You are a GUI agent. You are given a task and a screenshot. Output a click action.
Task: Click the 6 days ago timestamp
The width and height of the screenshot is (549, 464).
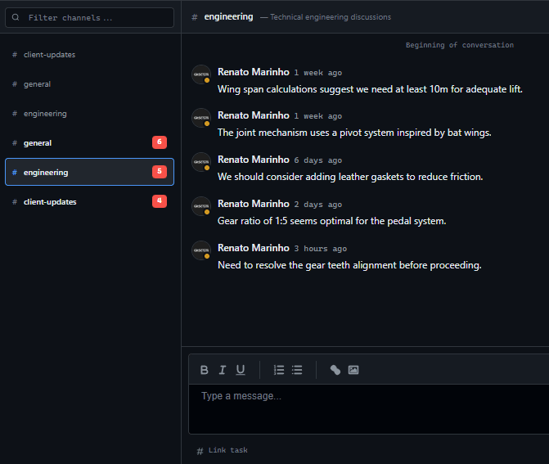click(318, 160)
